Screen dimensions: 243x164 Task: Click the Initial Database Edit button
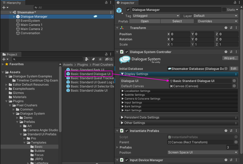[233, 69]
